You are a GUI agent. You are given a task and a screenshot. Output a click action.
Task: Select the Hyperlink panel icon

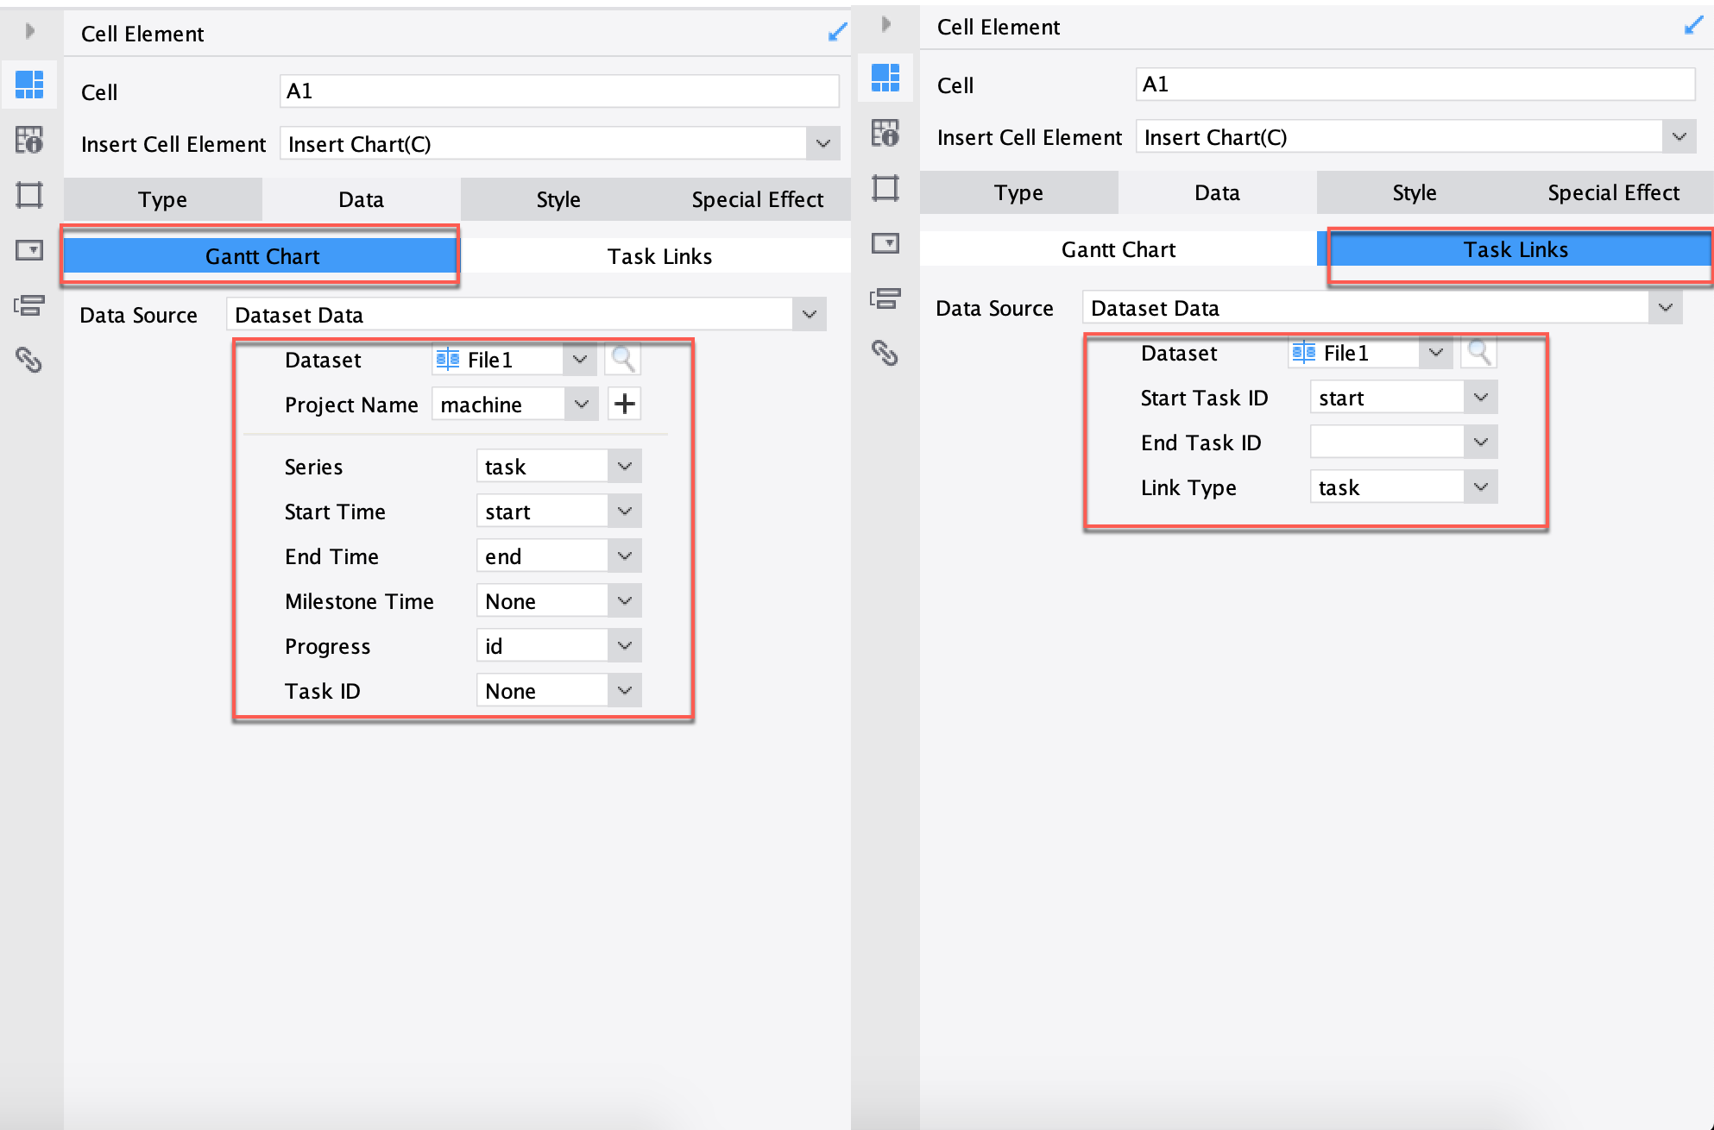tap(29, 361)
